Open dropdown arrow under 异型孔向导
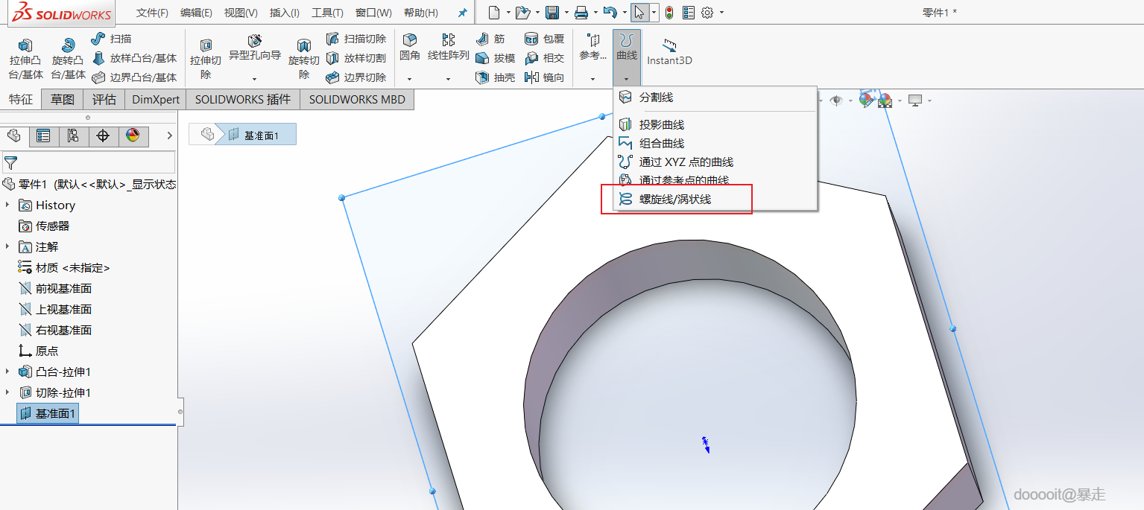 click(x=254, y=79)
